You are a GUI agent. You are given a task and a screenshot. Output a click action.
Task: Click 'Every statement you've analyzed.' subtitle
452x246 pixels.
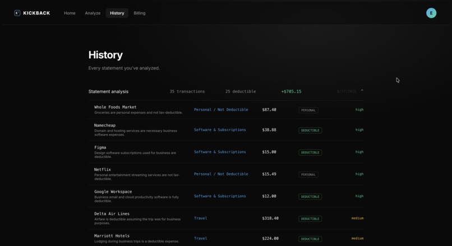click(124, 68)
